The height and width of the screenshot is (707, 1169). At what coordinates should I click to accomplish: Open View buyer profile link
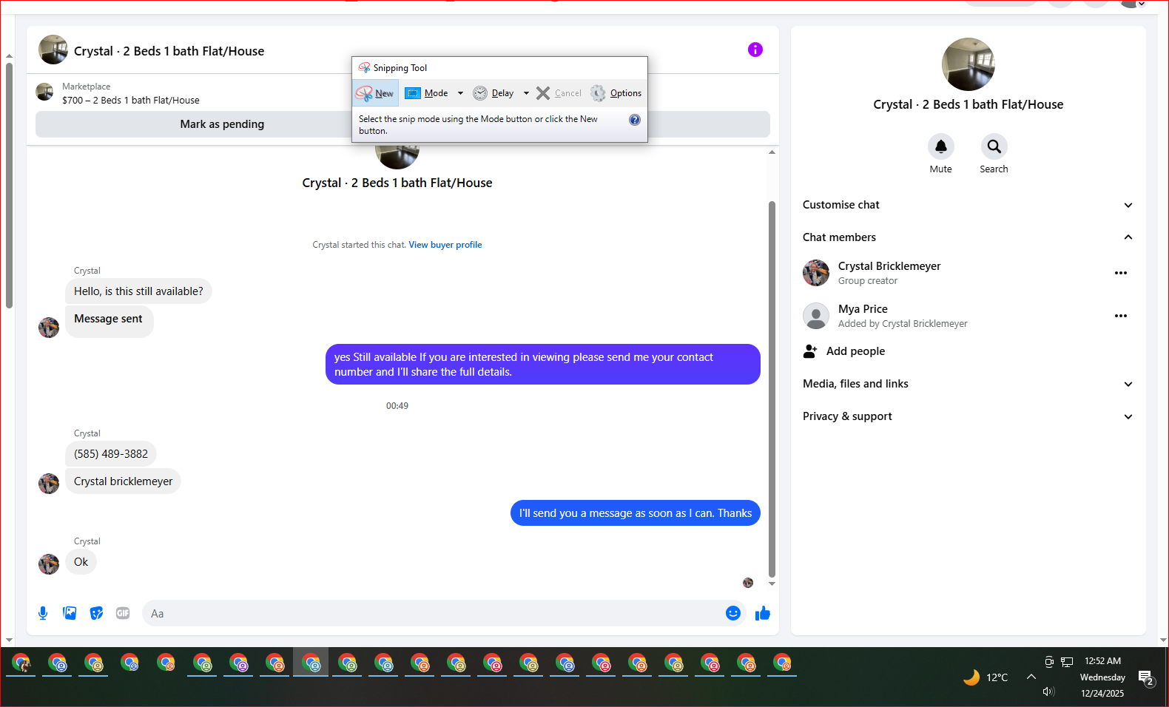point(445,245)
